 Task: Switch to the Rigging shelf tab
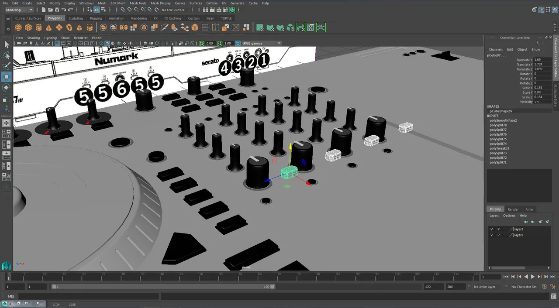click(x=96, y=18)
